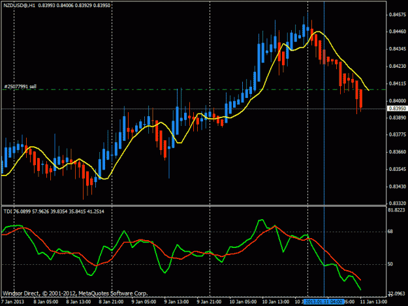Click the 0.83545 price axis label
408x306 pixels.
398,169
